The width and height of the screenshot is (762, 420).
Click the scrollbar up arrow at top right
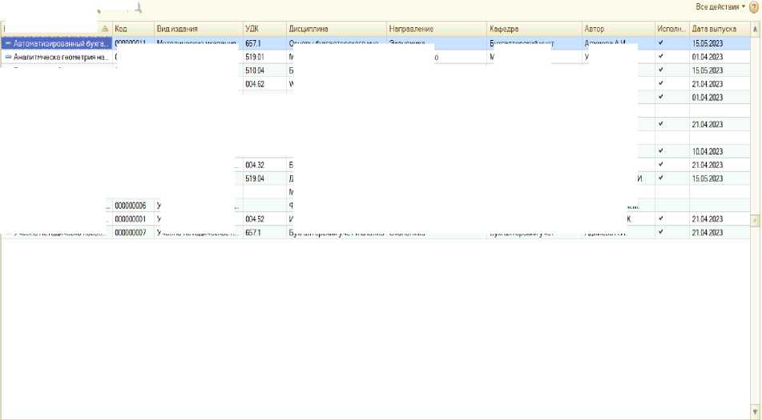coord(755,29)
